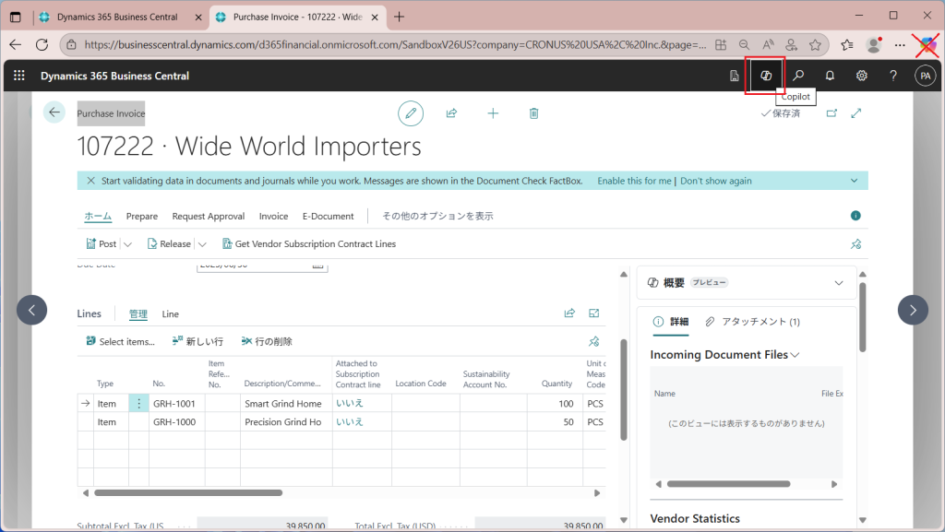This screenshot has height=532, width=945.
Task: Expand page to full view icon
Action: 856,113
